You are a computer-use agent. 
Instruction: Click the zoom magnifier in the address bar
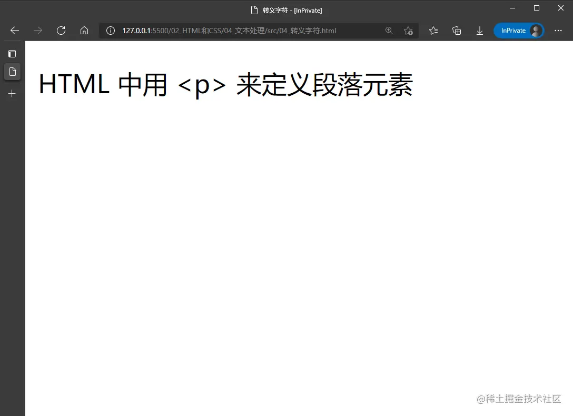click(389, 31)
